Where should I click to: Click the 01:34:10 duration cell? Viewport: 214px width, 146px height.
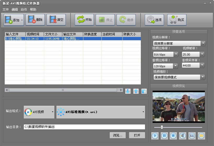35,39
